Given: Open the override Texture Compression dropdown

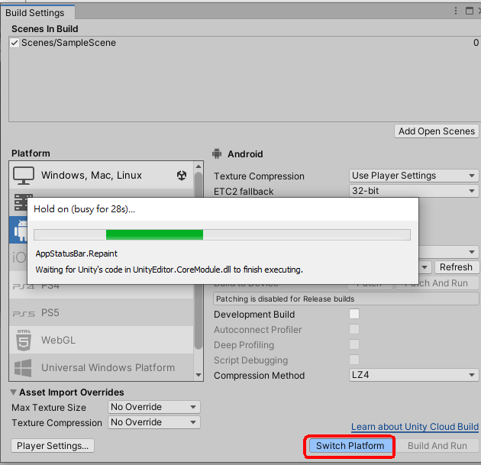Looking at the screenshot, I should pos(154,422).
